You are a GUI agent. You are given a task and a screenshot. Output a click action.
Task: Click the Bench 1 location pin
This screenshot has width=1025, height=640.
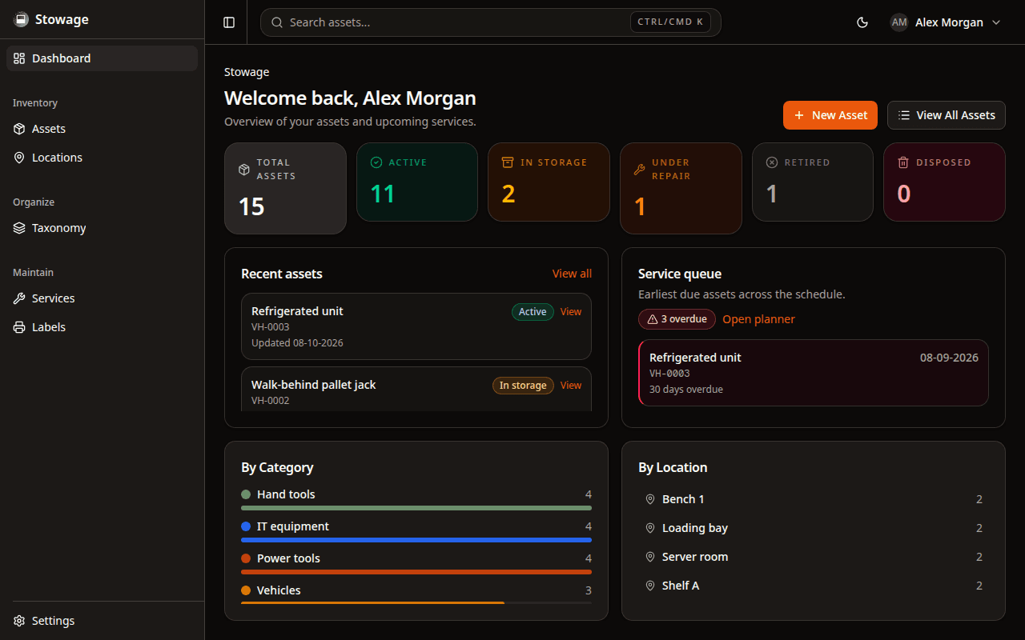(x=650, y=499)
